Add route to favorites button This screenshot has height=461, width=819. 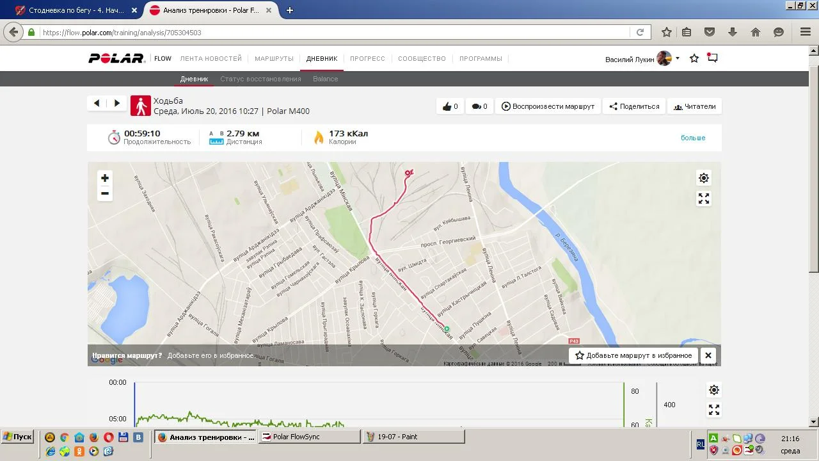point(633,355)
